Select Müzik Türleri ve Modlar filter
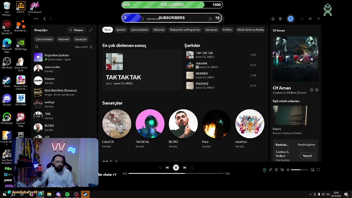The image size is (352, 198). 251,30
